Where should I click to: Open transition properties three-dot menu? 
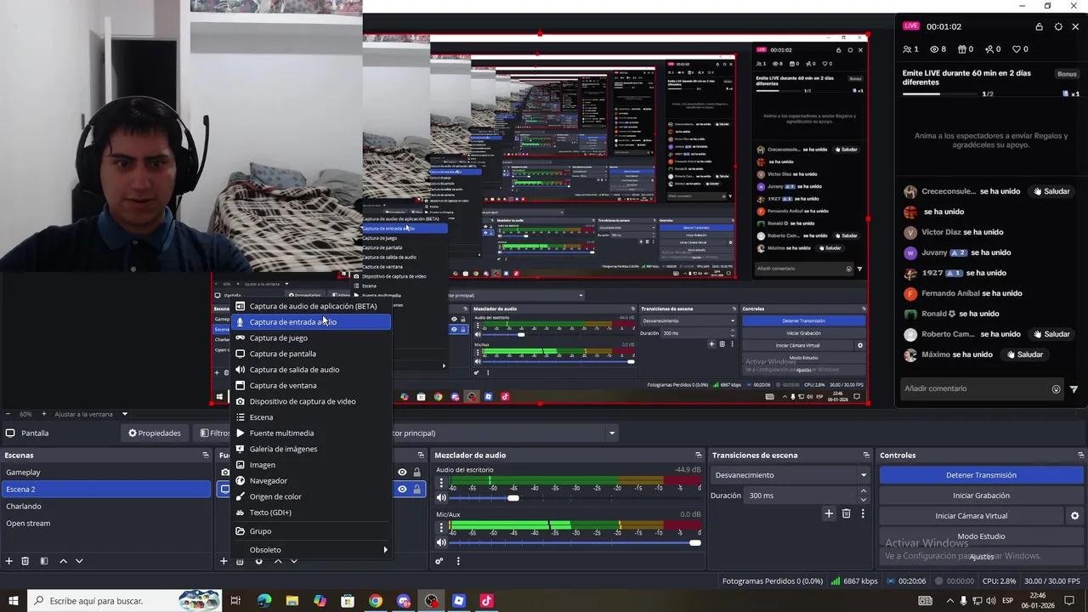click(x=863, y=513)
